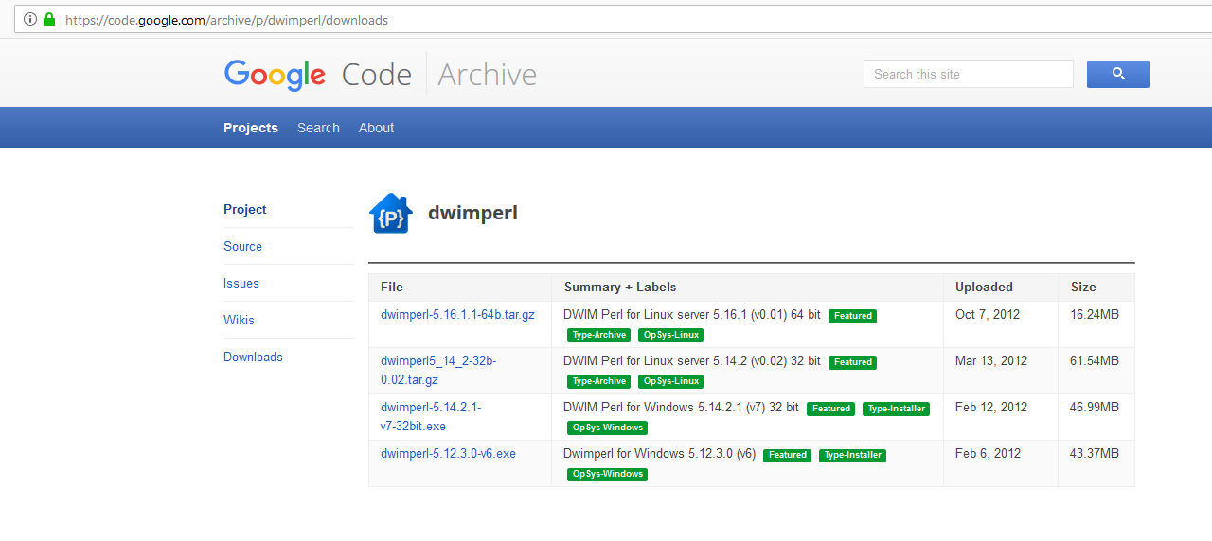Viewport: 1212px width, 541px height.
Task: Click the Google Code logo
Action: pyautogui.click(x=318, y=75)
